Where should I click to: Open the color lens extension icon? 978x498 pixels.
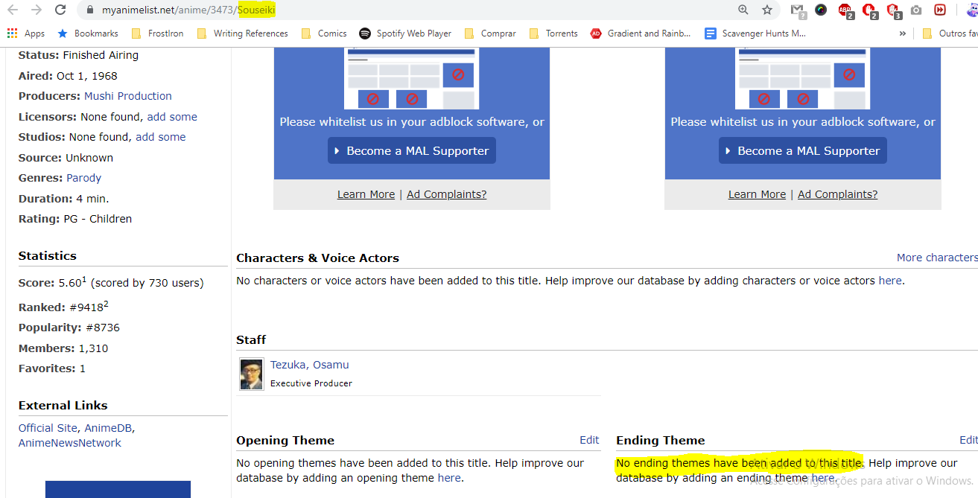821,10
